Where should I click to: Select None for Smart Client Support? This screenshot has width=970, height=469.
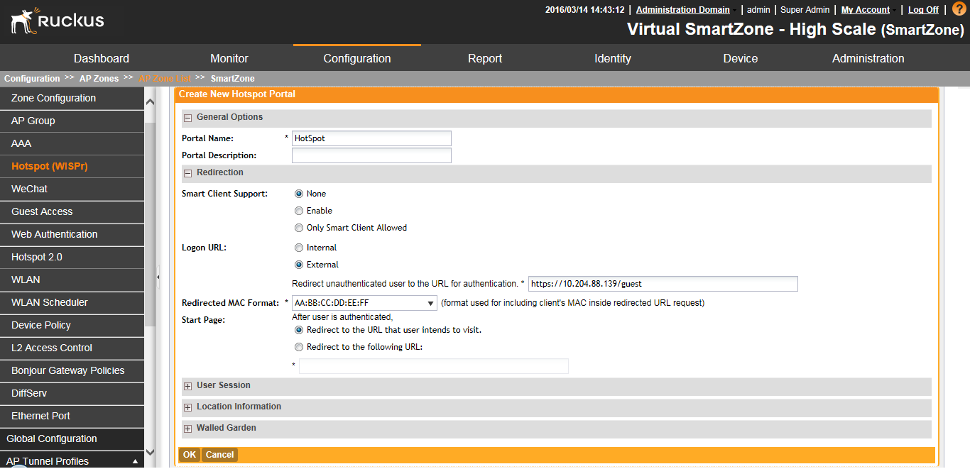click(299, 194)
